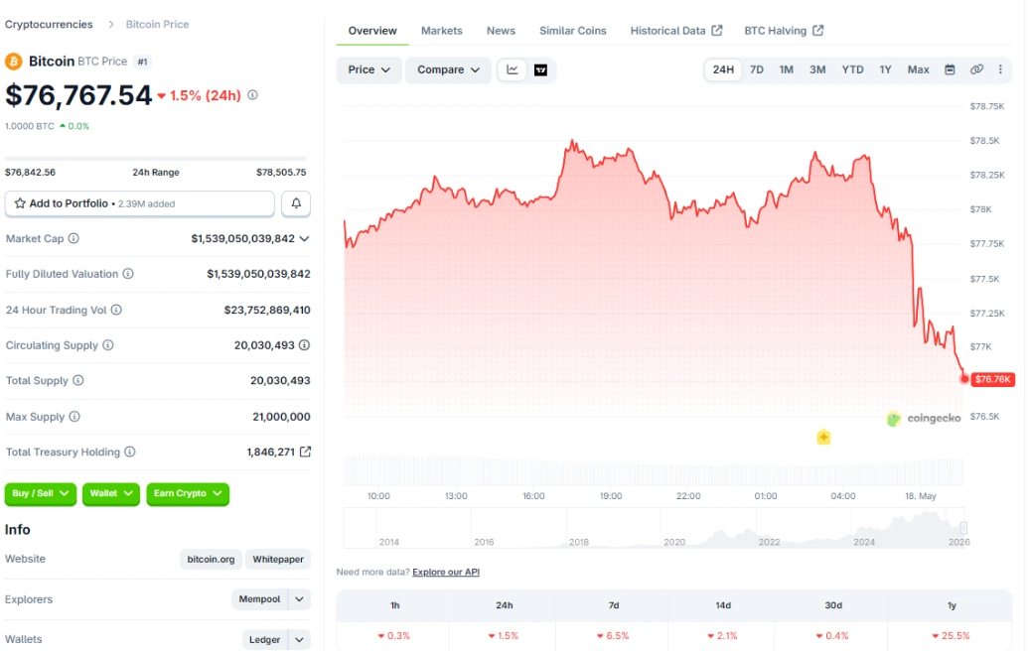Click the #1 rank badge
Image resolution: width=1028 pixels, height=651 pixels.
pos(142,62)
